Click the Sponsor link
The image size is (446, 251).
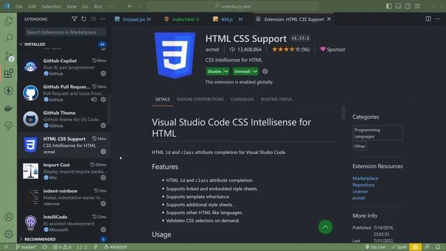coord(333,50)
